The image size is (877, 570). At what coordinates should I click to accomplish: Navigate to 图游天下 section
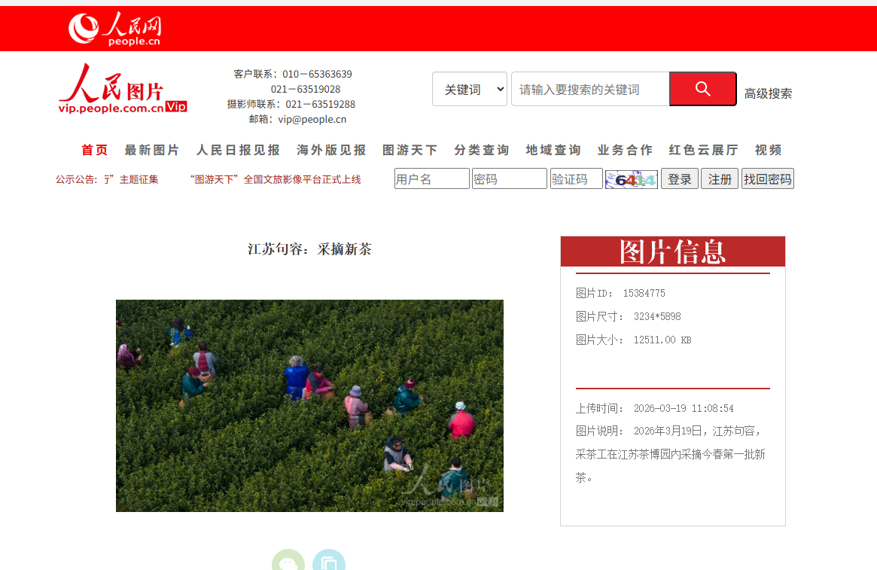410,150
